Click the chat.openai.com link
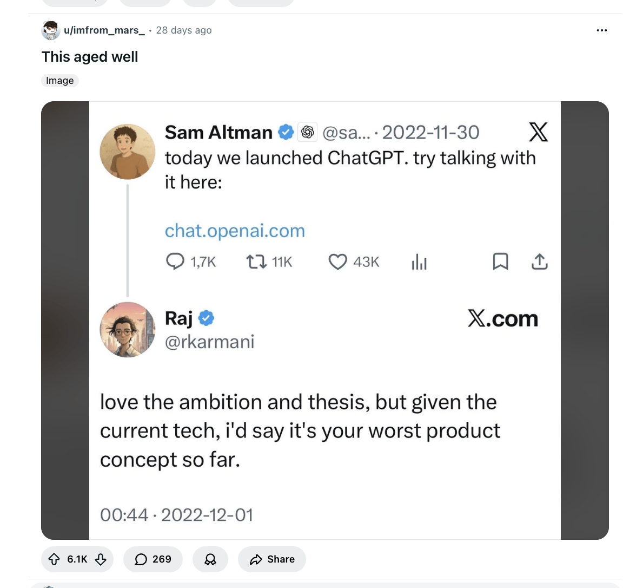The width and height of the screenshot is (623, 588). pos(235,231)
